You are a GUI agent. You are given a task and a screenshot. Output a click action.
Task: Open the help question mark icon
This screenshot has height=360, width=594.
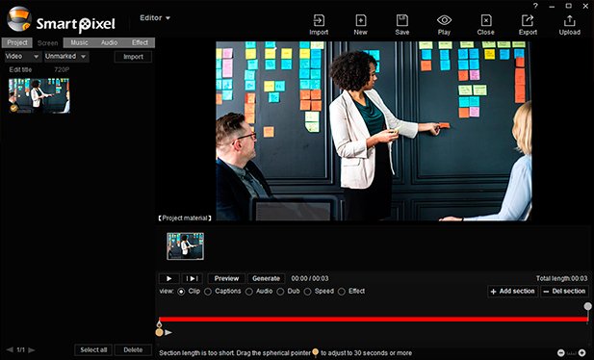(535, 6)
